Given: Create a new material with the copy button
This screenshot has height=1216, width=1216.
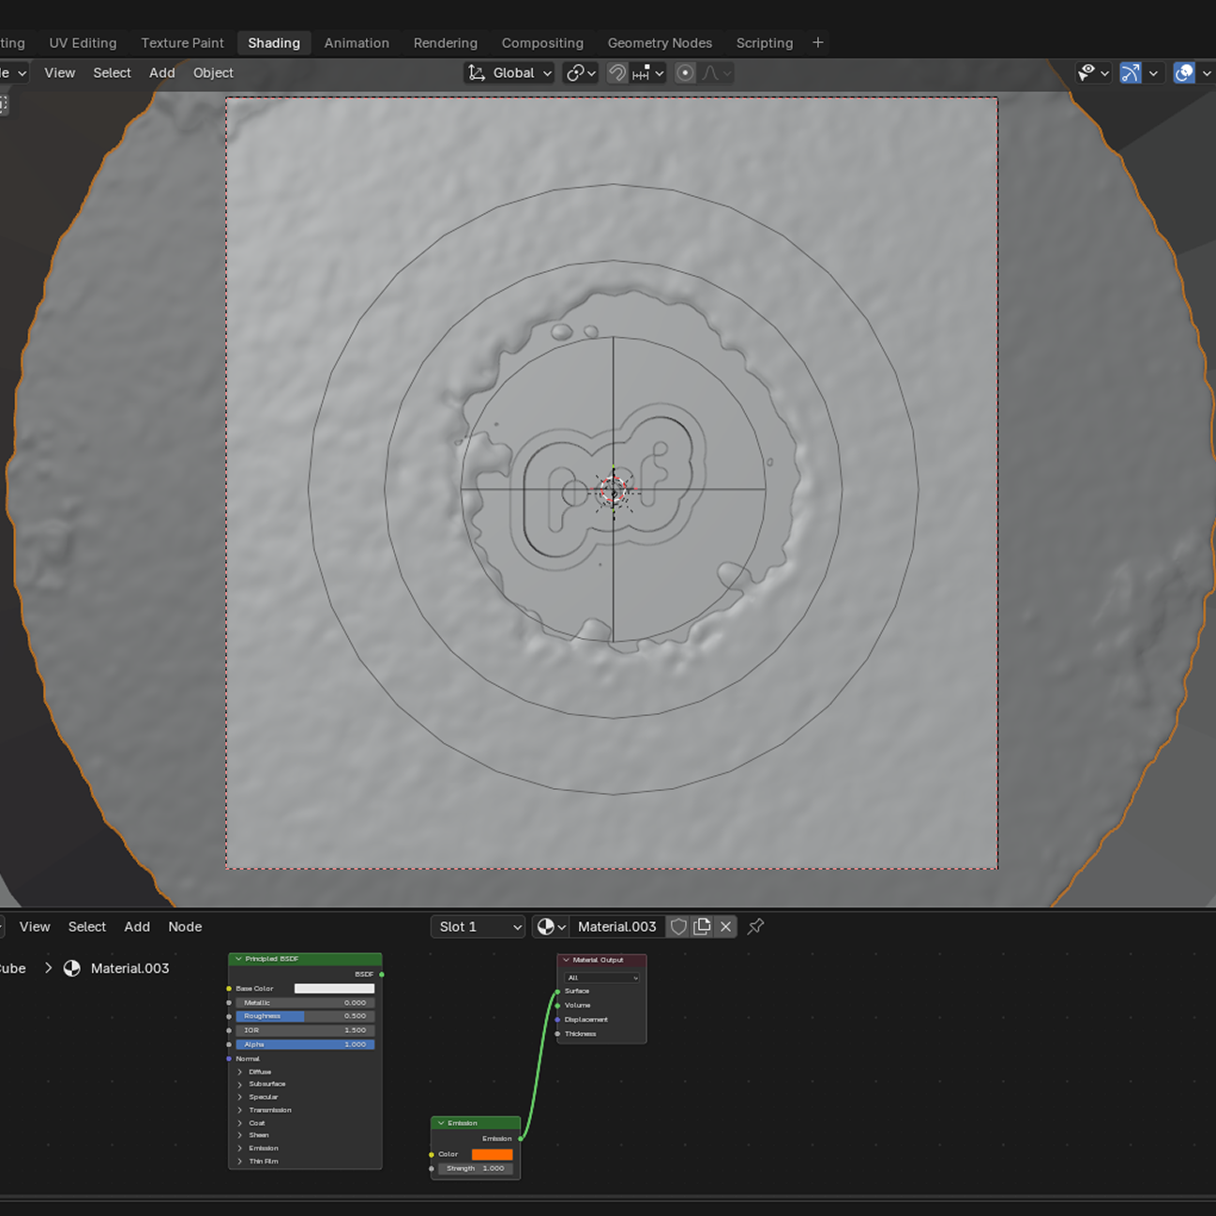Looking at the screenshot, I should coord(702,927).
